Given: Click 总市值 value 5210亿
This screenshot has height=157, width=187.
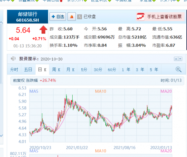Looking at the screenshot, I should [139, 37].
